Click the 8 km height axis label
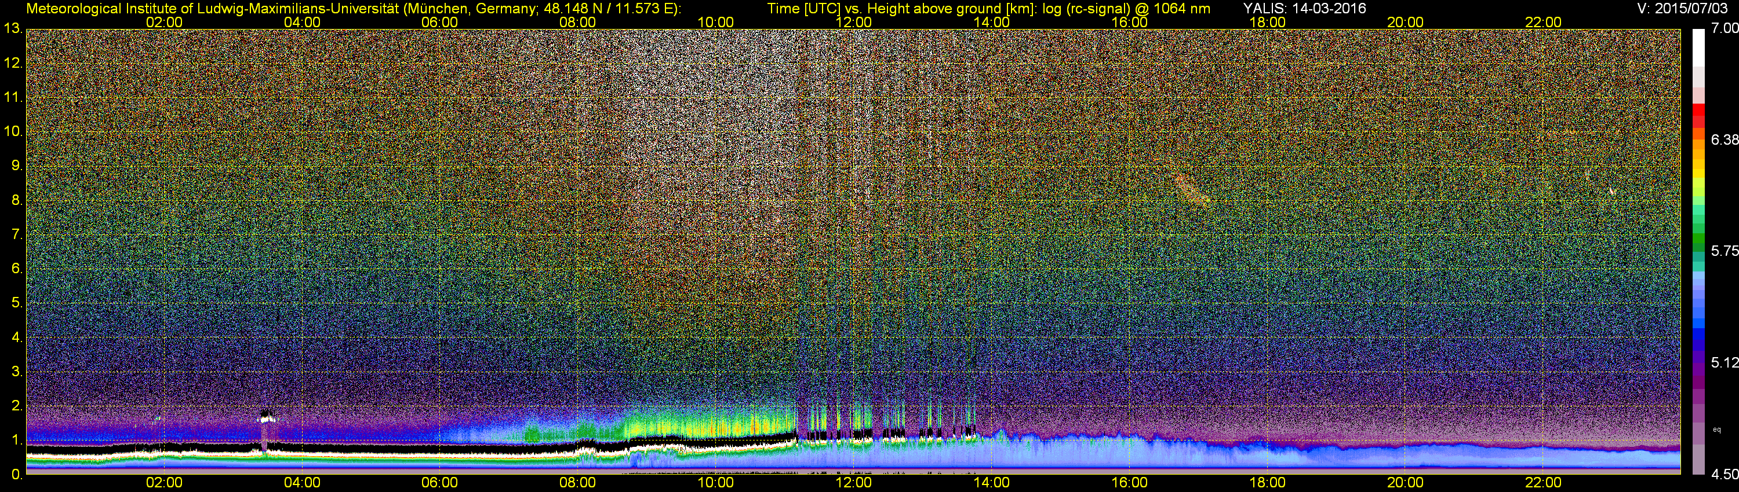The height and width of the screenshot is (492, 1739). point(16,200)
